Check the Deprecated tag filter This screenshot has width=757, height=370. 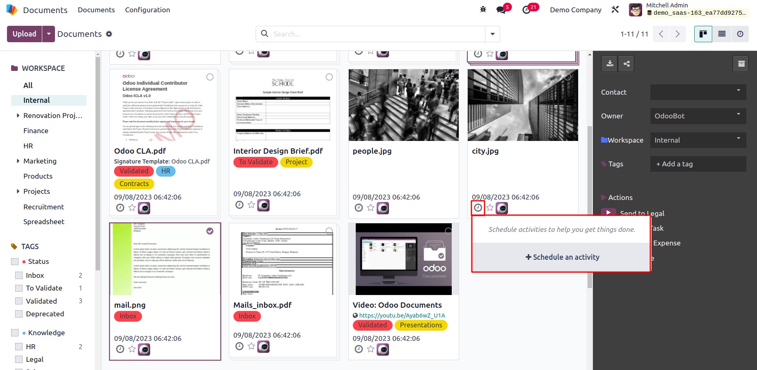pos(19,314)
